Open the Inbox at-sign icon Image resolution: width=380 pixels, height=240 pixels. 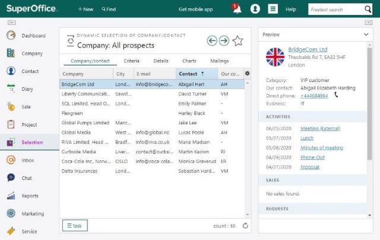tap(11, 160)
